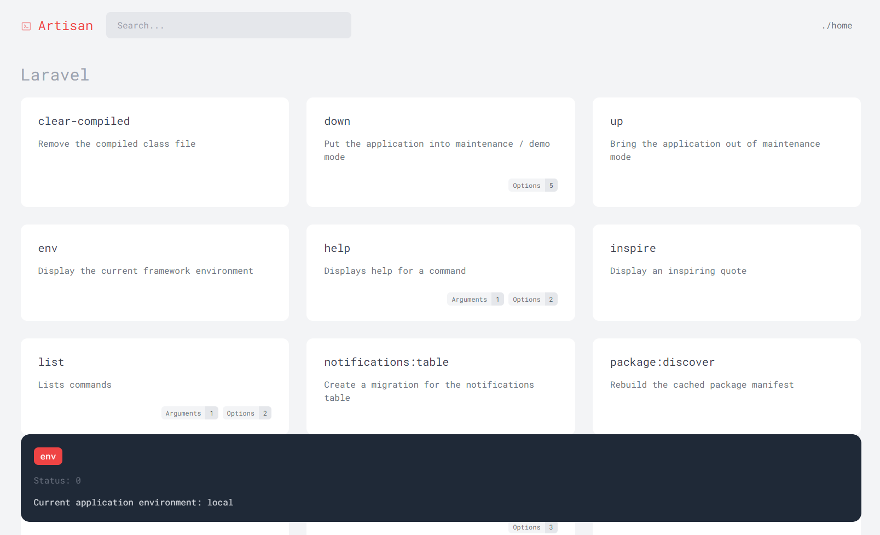Viewport: 880px width, 535px height.
Task: Click the Laravel section heading
Action: tap(55, 75)
